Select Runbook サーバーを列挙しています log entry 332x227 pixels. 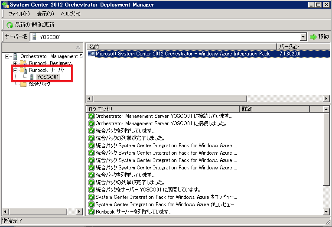click(133, 211)
